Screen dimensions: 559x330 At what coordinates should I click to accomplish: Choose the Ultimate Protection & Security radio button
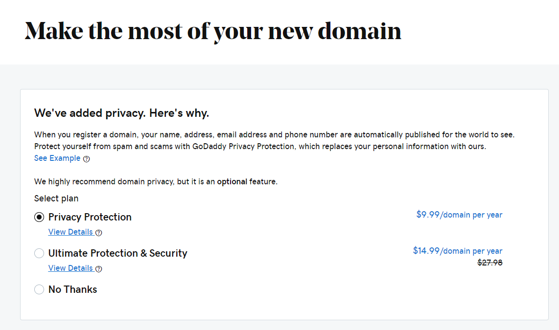click(39, 253)
